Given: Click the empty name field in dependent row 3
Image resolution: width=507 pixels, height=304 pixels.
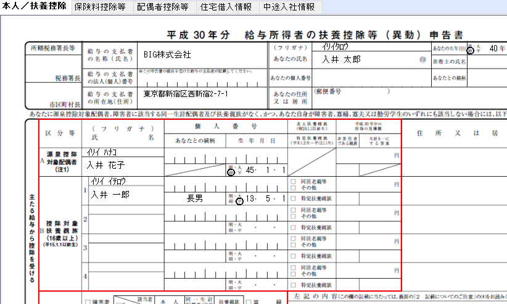Looking at the screenshot, I should [x=126, y=253].
